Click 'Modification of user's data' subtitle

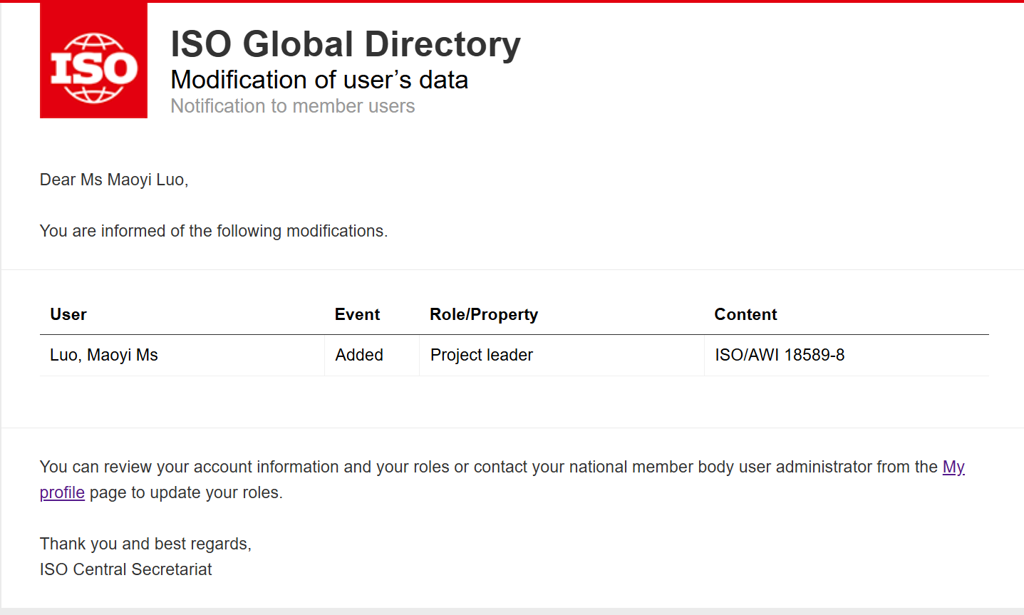319,80
